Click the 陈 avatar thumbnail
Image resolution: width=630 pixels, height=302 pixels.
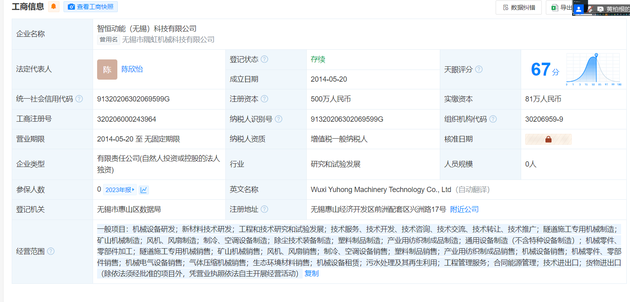[x=107, y=70]
